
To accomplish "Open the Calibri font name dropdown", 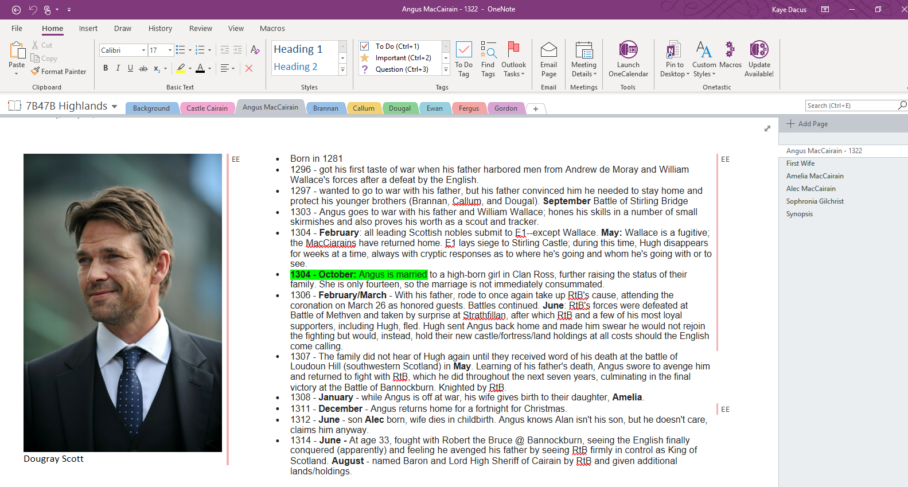I will pos(143,50).
